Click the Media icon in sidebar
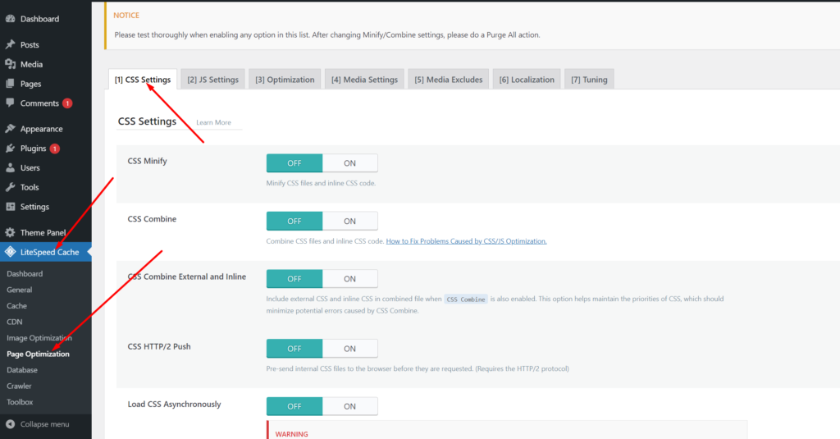 click(x=10, y=64)
